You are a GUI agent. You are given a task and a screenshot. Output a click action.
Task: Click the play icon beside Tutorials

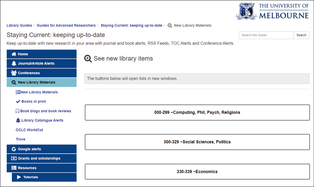[19, 177]
